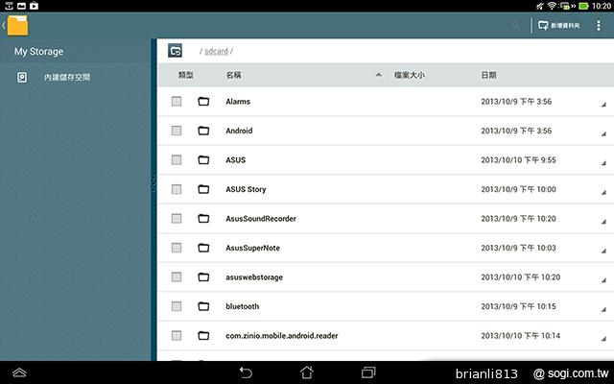The image size is (614, 384).
Task: Tap the Wi-Fi status icon
Action: [x=552, y=6]
